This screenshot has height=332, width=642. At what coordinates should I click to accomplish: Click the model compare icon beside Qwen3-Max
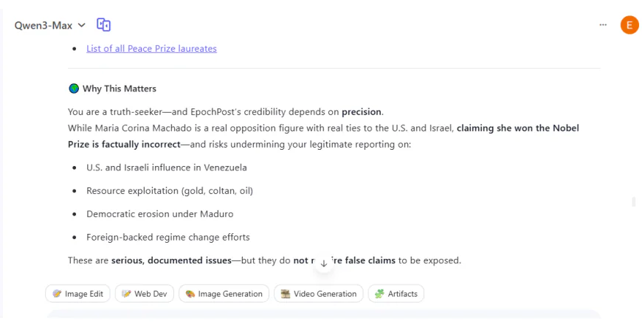point(104,25)
